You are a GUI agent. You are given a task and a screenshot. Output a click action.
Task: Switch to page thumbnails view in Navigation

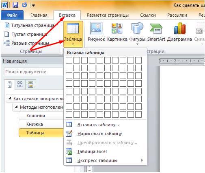20,84
